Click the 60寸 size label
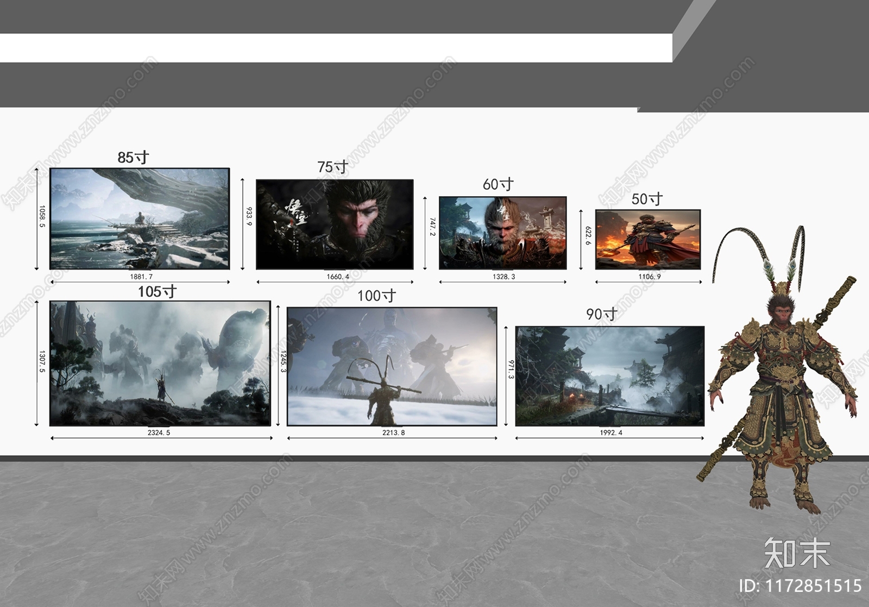The height and width of the screenshot is (607, 869). 498,185
